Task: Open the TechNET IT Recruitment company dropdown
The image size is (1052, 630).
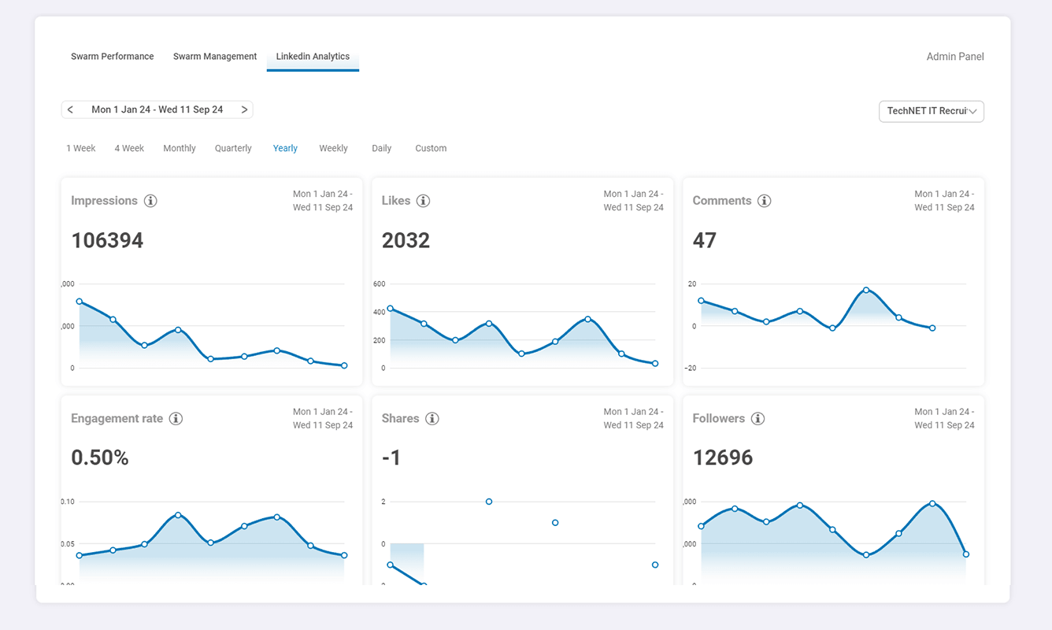Action: [932, 112]
